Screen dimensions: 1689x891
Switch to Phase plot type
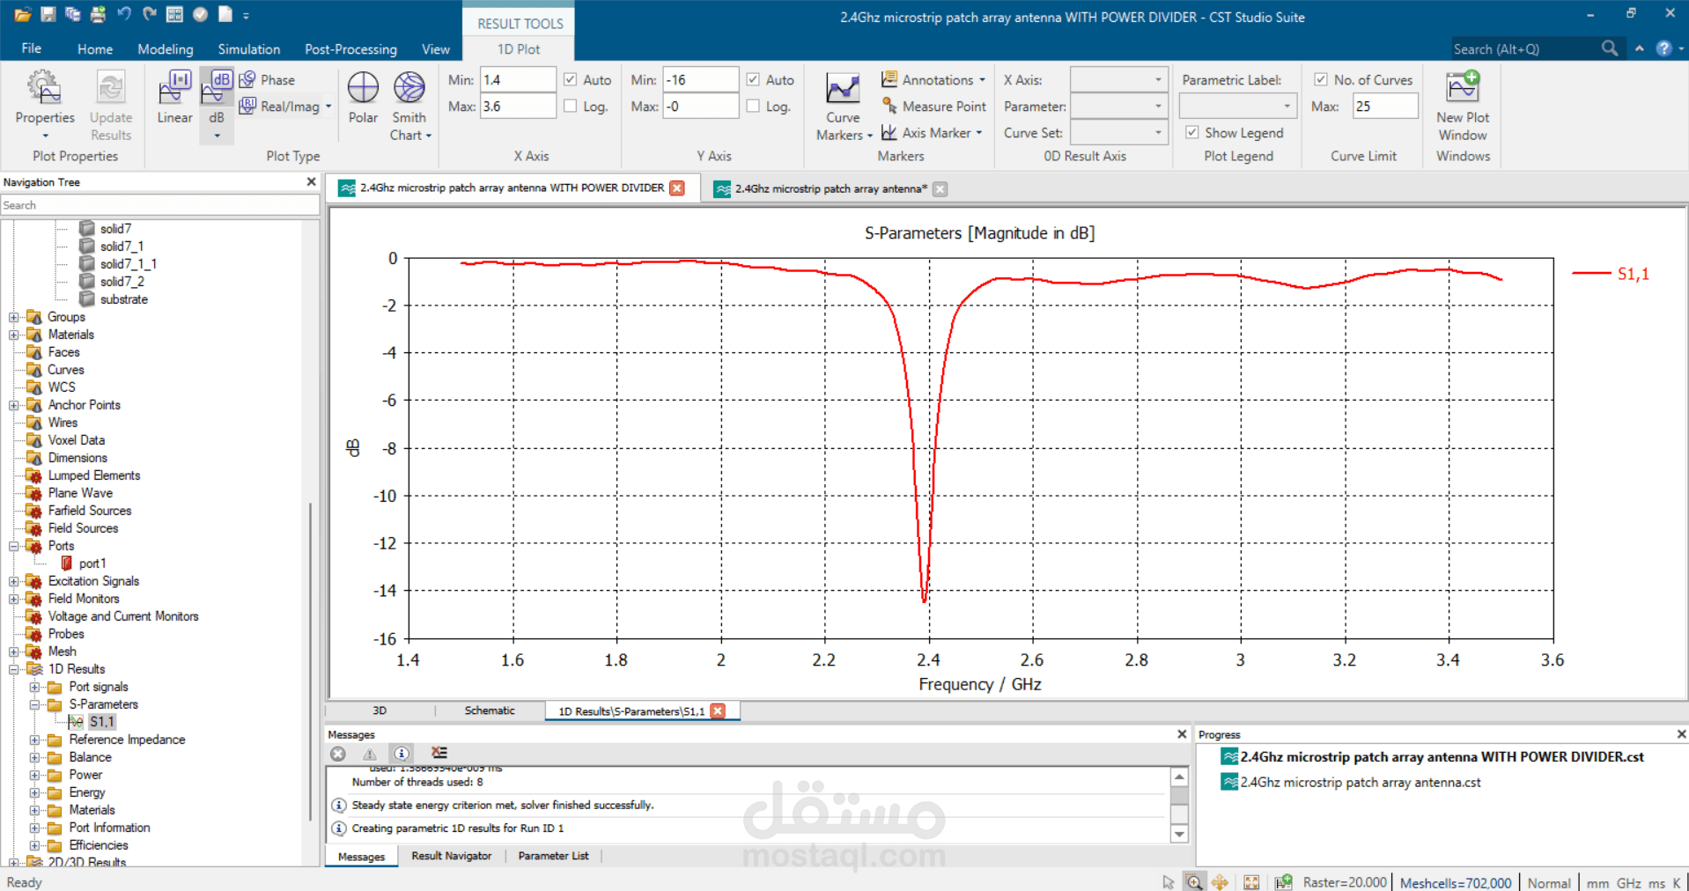[267, 80]
